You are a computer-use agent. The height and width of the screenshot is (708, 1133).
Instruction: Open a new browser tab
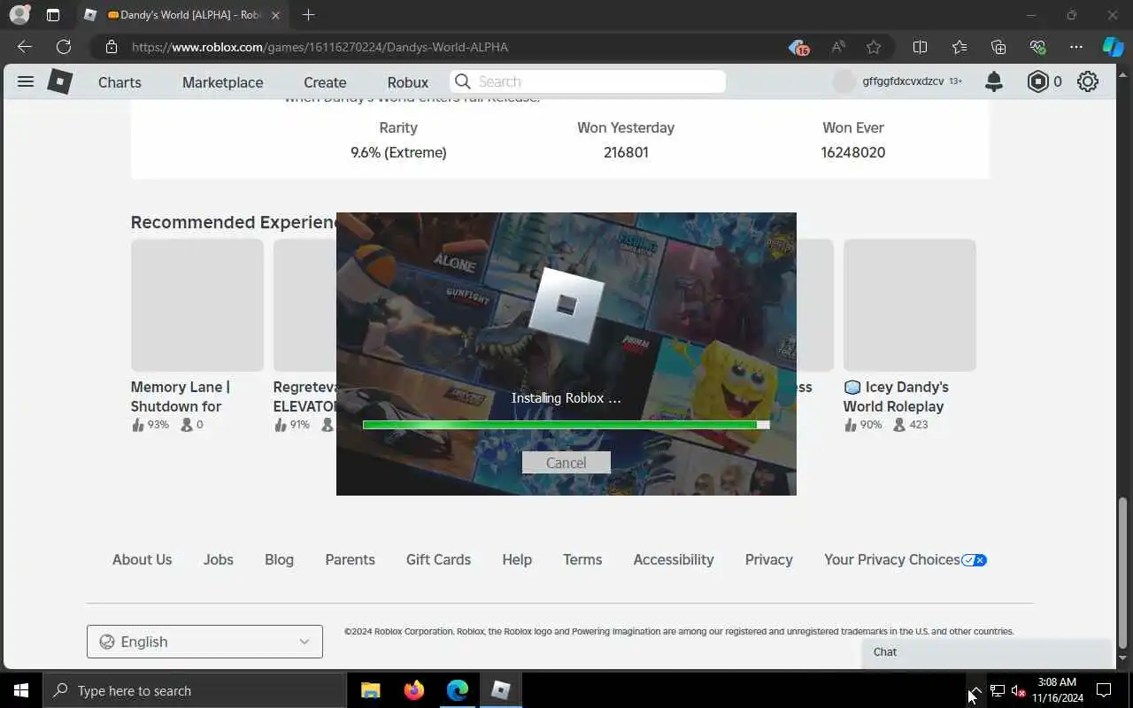[308, 15]
